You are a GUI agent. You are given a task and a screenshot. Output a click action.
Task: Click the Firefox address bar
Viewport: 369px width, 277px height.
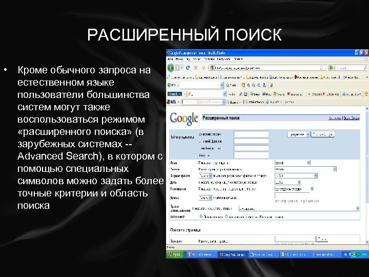(x=268, y=68)
